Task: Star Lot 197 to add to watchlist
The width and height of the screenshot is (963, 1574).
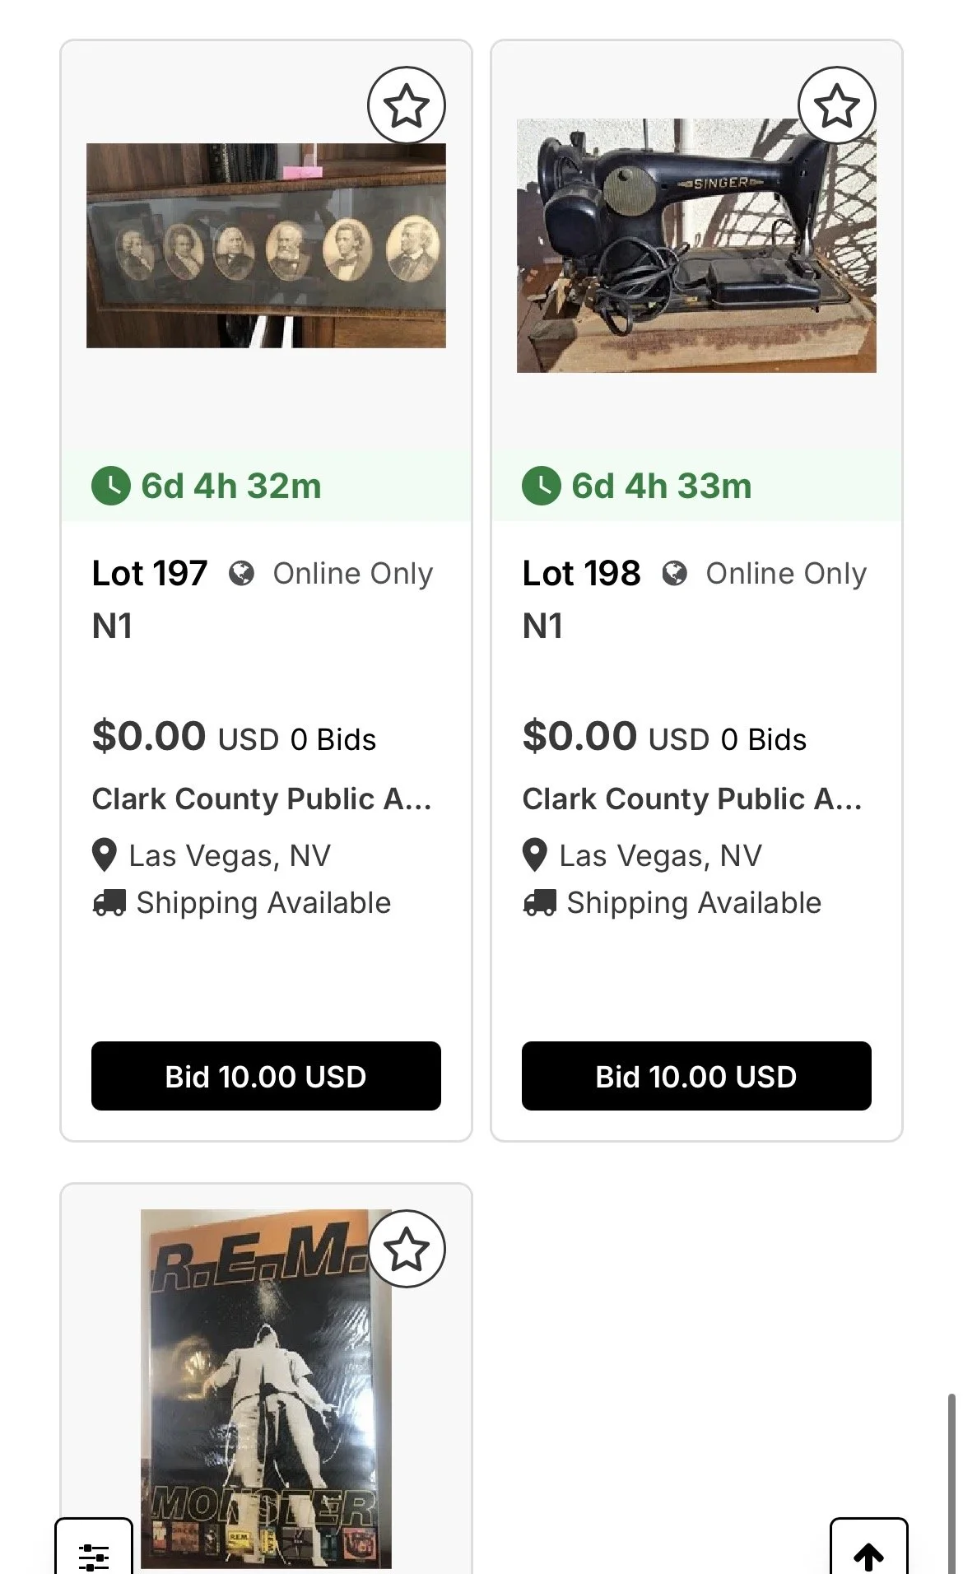Action: pos(407,105)
